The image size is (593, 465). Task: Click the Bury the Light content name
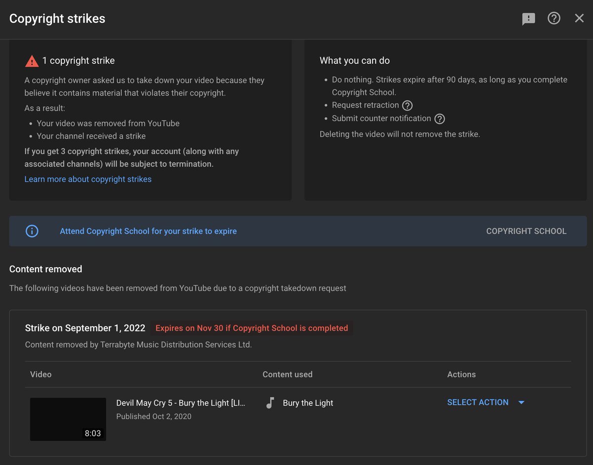point(308,403)
